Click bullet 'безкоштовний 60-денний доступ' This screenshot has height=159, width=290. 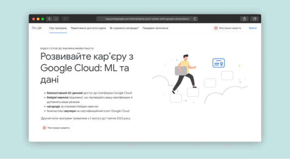point(89,93)
